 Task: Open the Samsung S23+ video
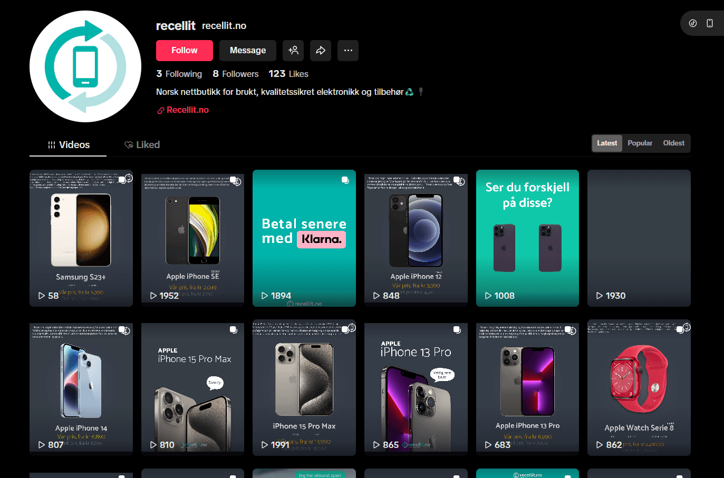pos(81,238)
